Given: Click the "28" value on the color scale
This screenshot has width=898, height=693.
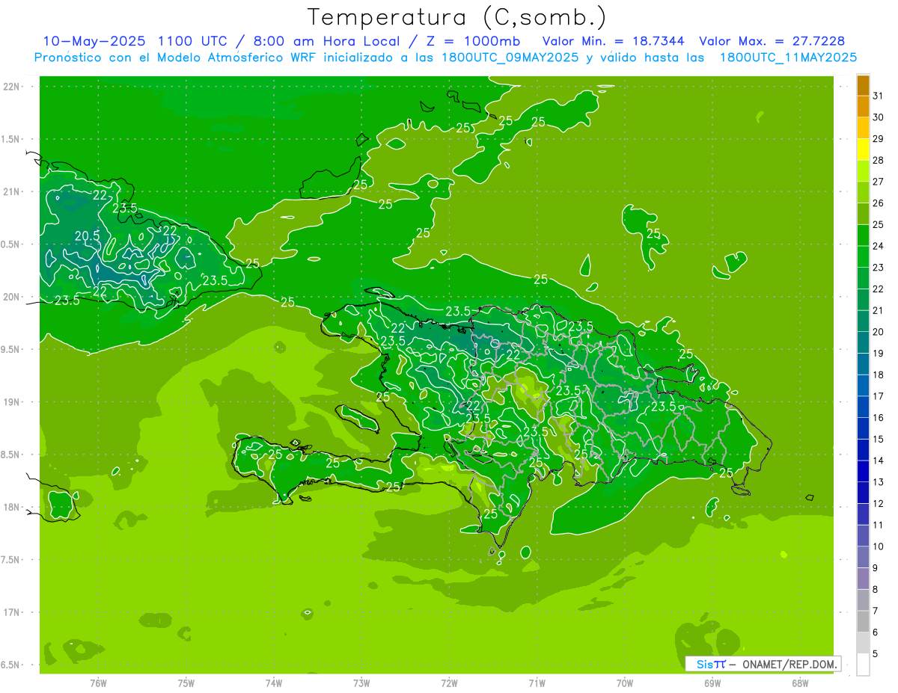Looking at the screenshot, I should tap(879, 160).
